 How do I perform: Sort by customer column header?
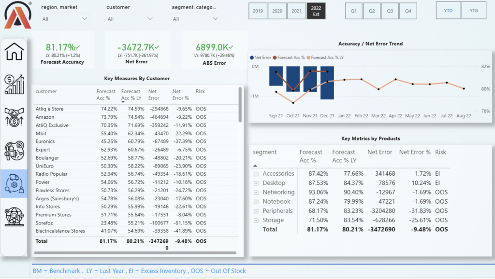tap(46, 91)
